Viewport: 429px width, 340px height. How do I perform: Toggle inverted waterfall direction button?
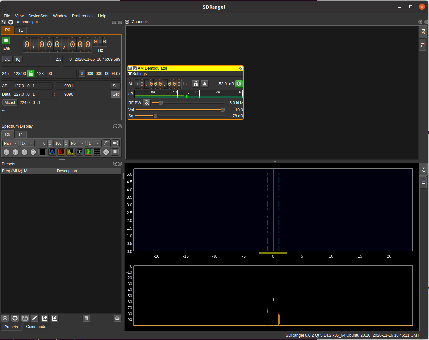(x=79, y=152)
